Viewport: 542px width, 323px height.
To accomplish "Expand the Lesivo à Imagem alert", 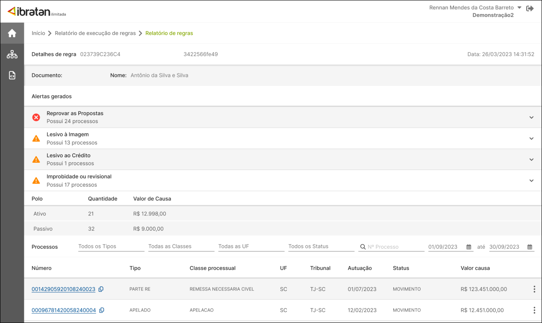I will 531,138.
